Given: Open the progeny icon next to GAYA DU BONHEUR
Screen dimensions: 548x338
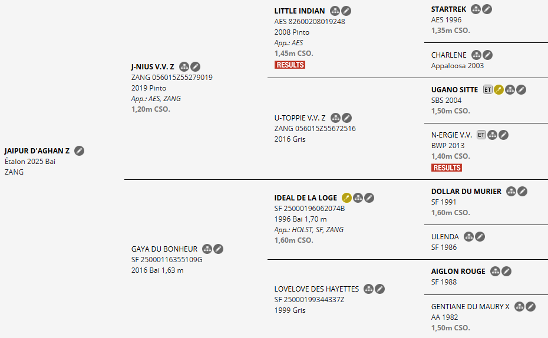Looking at the screenshot, I should point(207,249).
